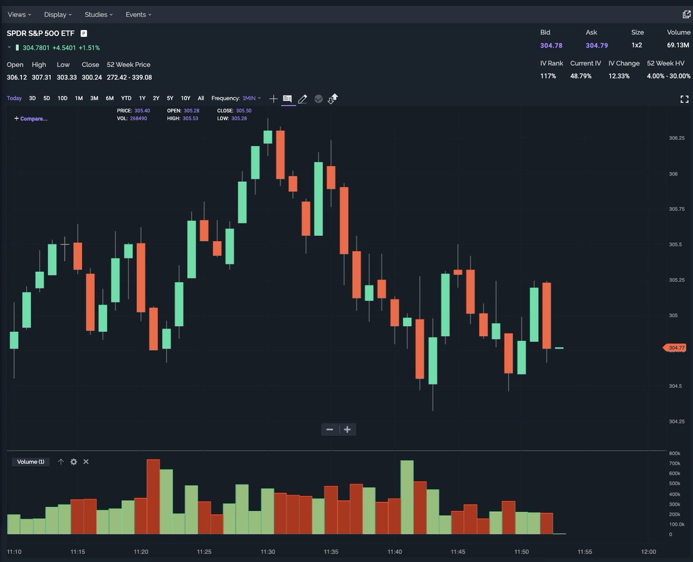Expand the small chevron beside the price

[9, 47]
